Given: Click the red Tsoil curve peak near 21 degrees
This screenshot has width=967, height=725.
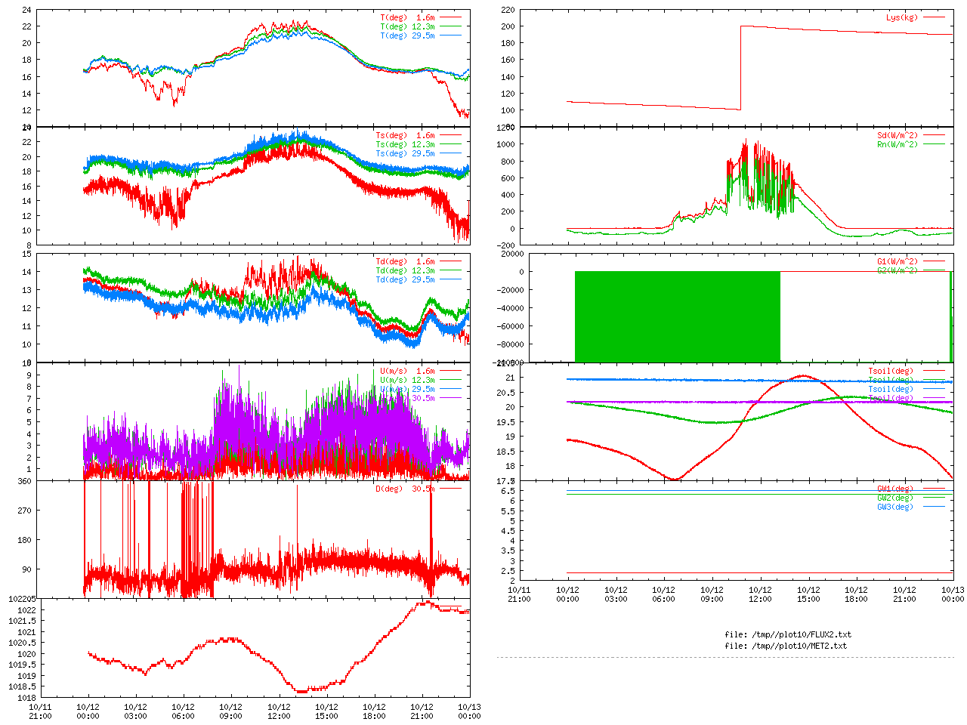Looking at the screenshot, I should 802,375.
